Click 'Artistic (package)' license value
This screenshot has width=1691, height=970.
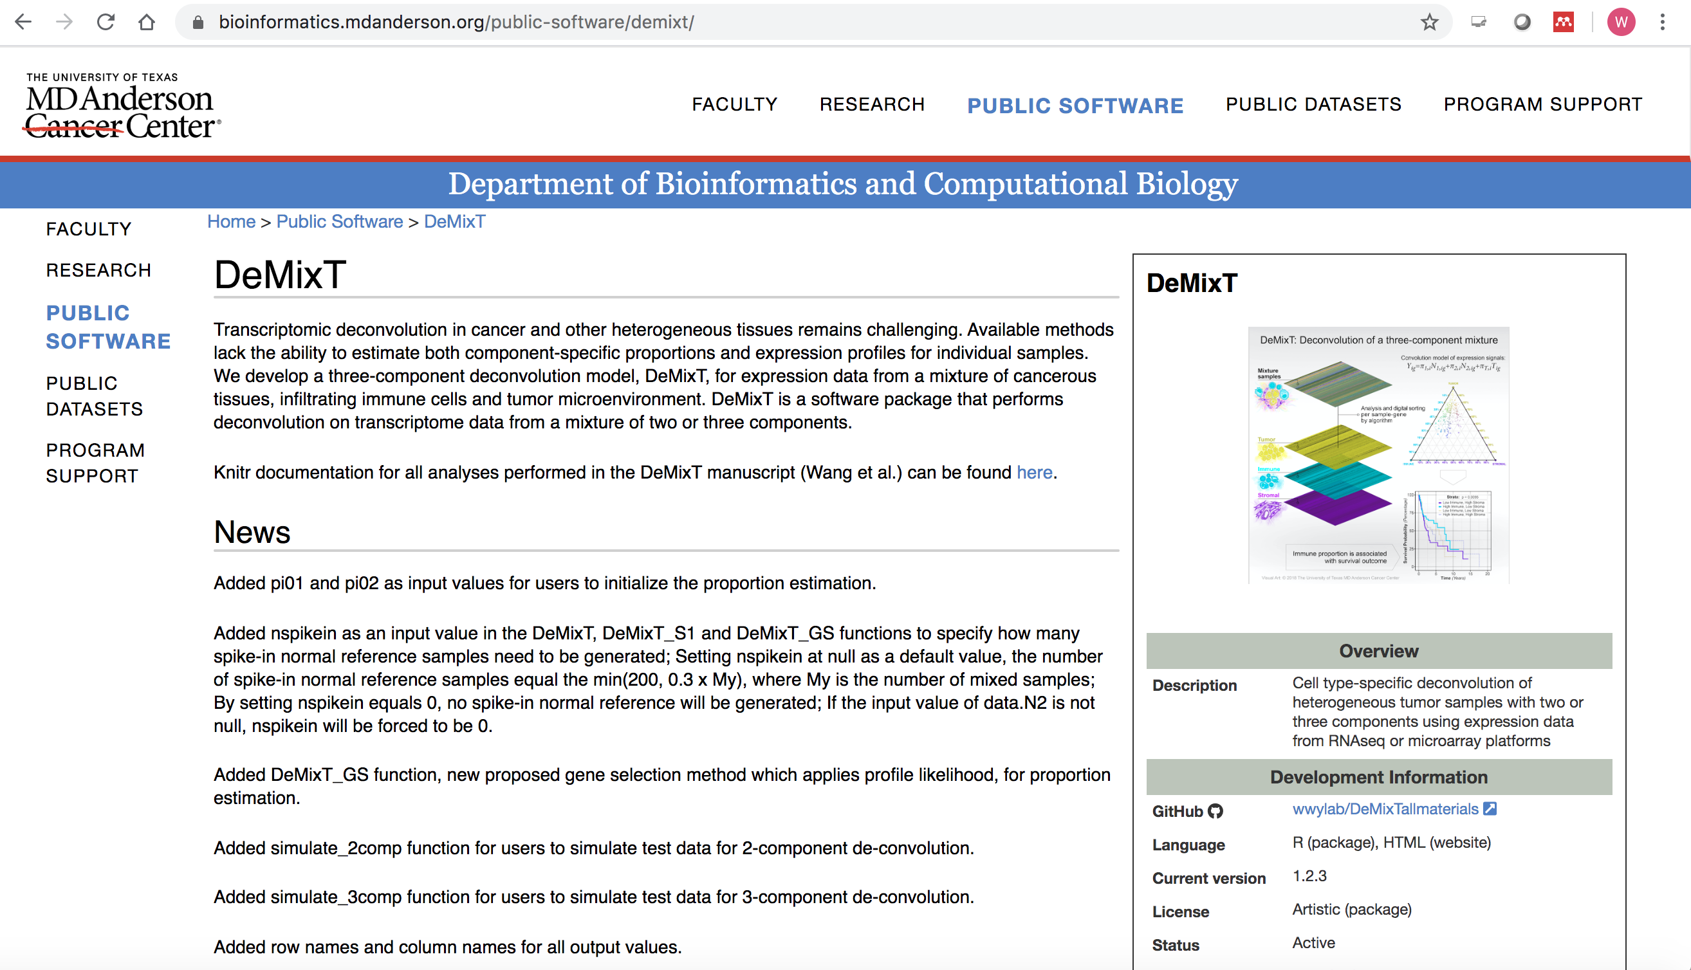1352,910
